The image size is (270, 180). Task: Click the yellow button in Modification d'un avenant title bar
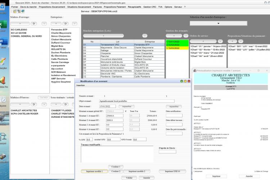click(x=185, y=81)
